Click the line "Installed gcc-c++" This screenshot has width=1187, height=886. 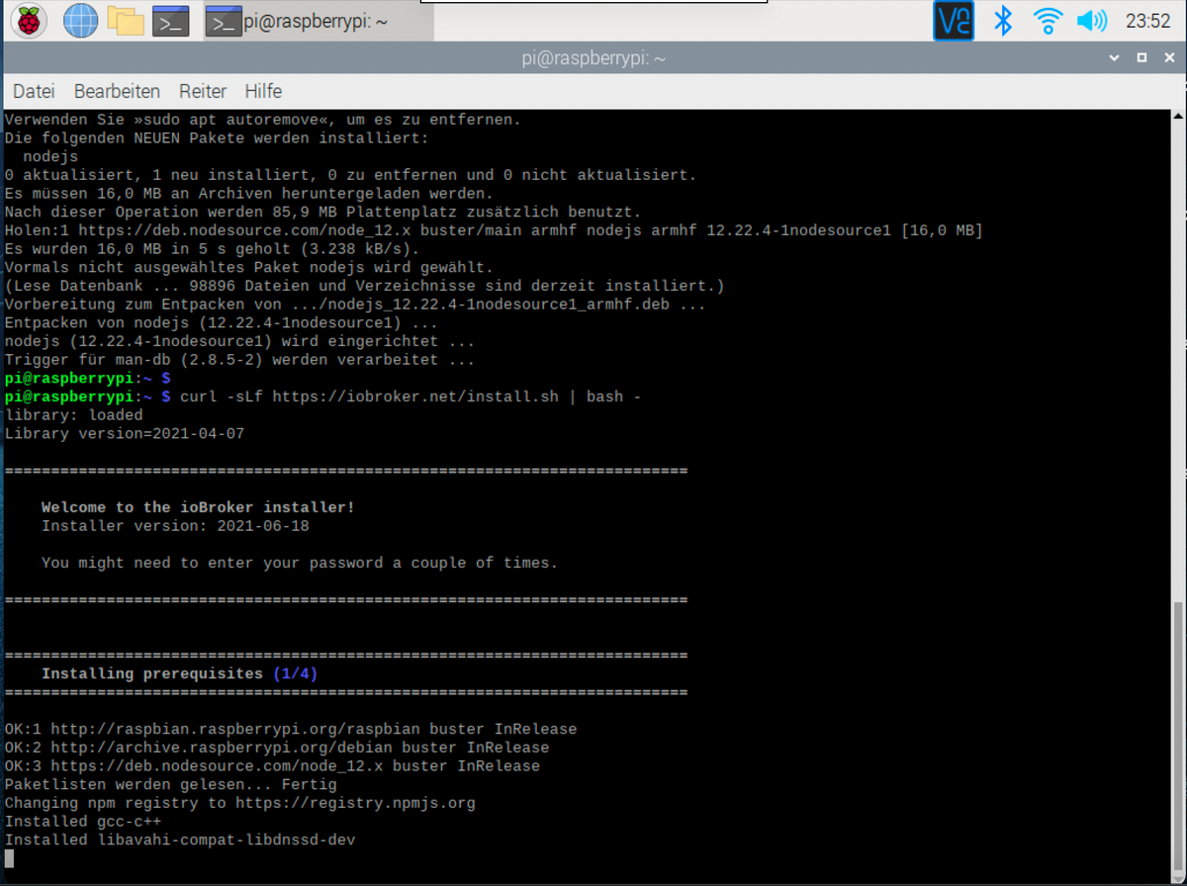click(83, 822)
